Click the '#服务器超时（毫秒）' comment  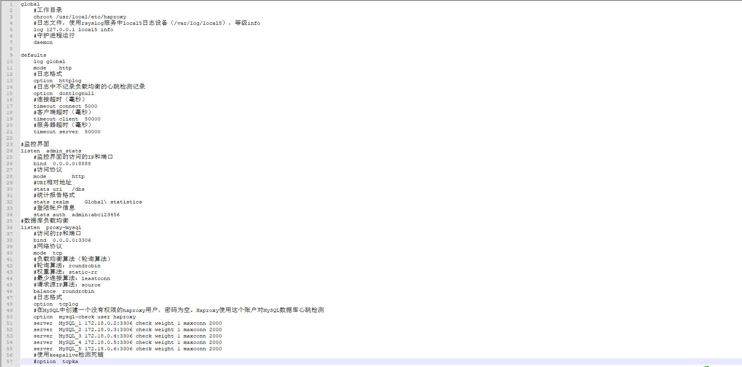(x=62, y=125)
